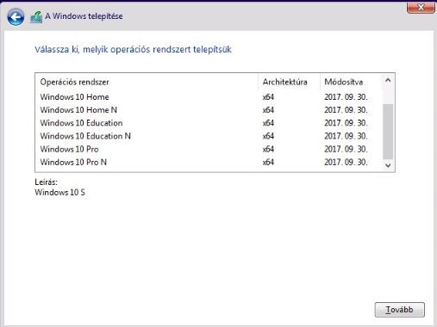Viewport: 437px width, 327px height.
Task: Click x64 in Windows 10 Education N row
Action: (268, 136)
